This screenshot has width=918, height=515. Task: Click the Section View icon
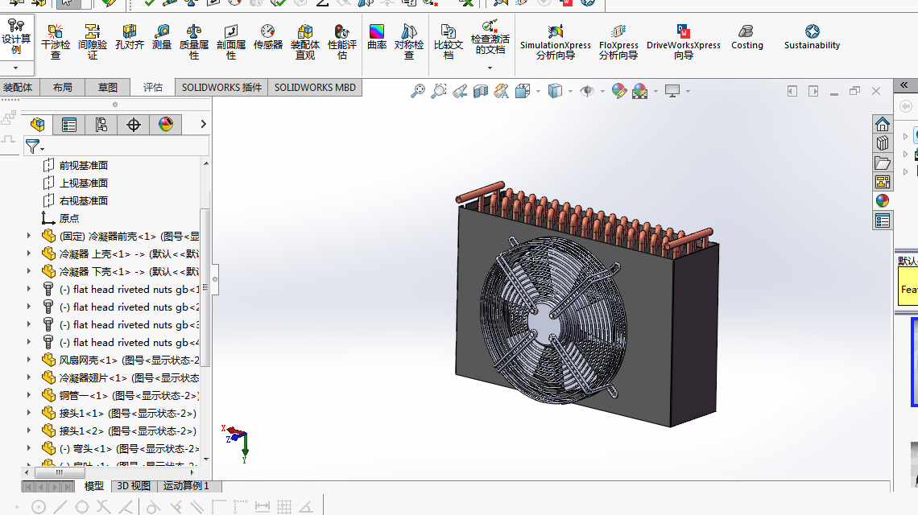(481, 91)
